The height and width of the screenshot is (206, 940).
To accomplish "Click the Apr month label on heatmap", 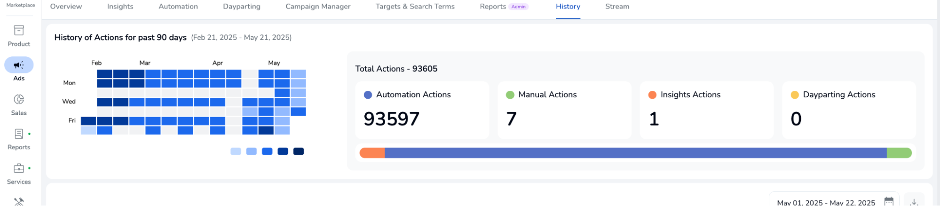I will [x=217, y=63].
